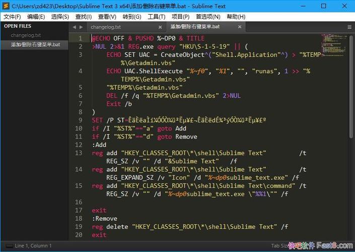
Task: Open the 帮助(H) menu
Action: [x=236, y=17]
